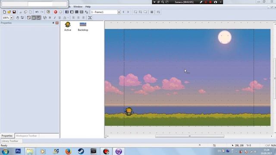Select the paint mode tool
276x155 pixels.
pos(22,18)
